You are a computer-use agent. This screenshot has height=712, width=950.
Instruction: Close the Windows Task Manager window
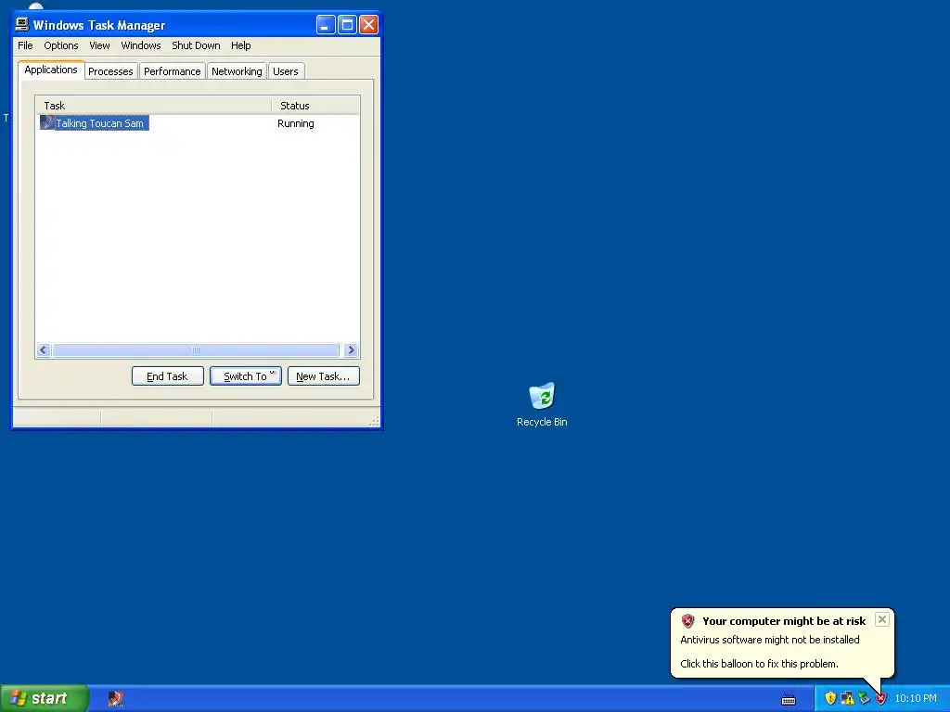point(368,25)
